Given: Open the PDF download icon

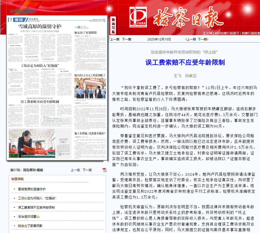Looking at the screenshot, I should [x=104, y=170].
